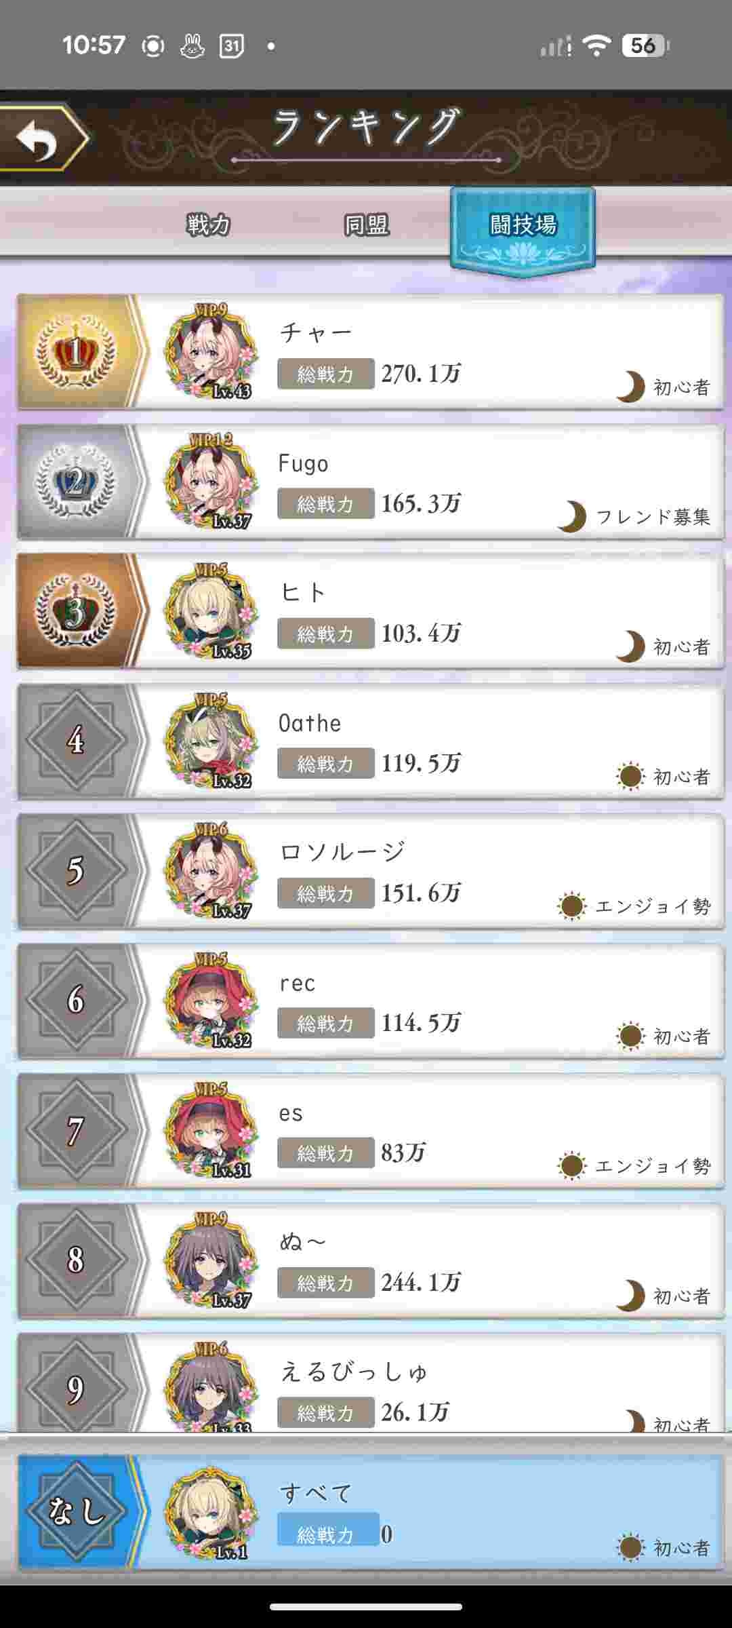
Task: Open ヒト's ranking entry
Action: tap(371, 611)
